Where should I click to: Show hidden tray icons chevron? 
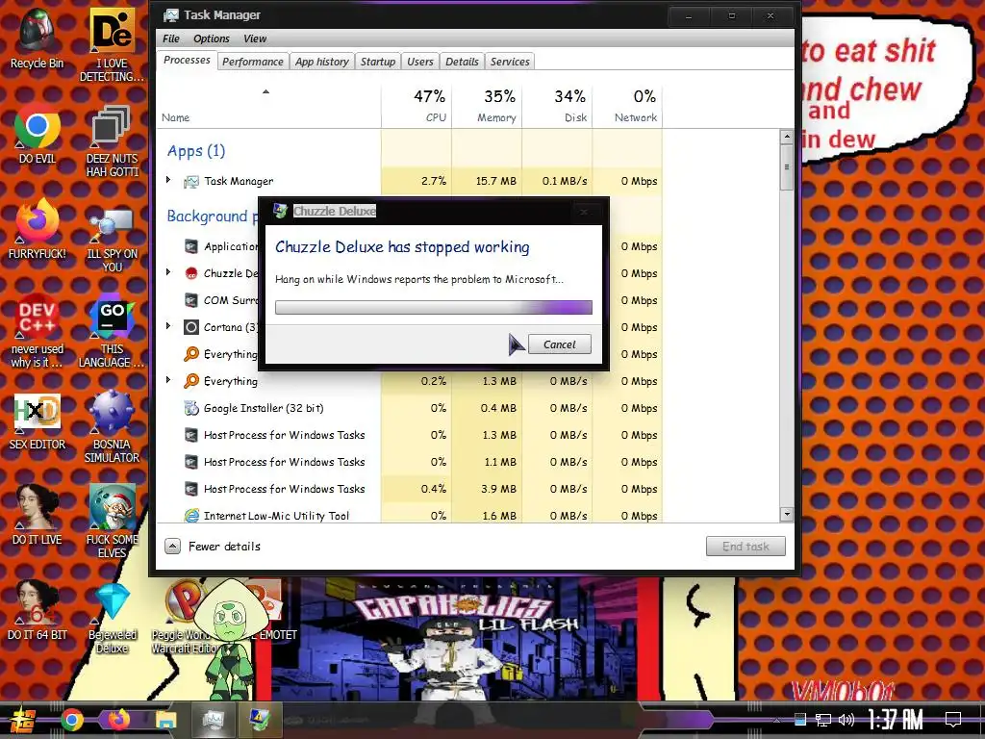[x=776, y=720]
